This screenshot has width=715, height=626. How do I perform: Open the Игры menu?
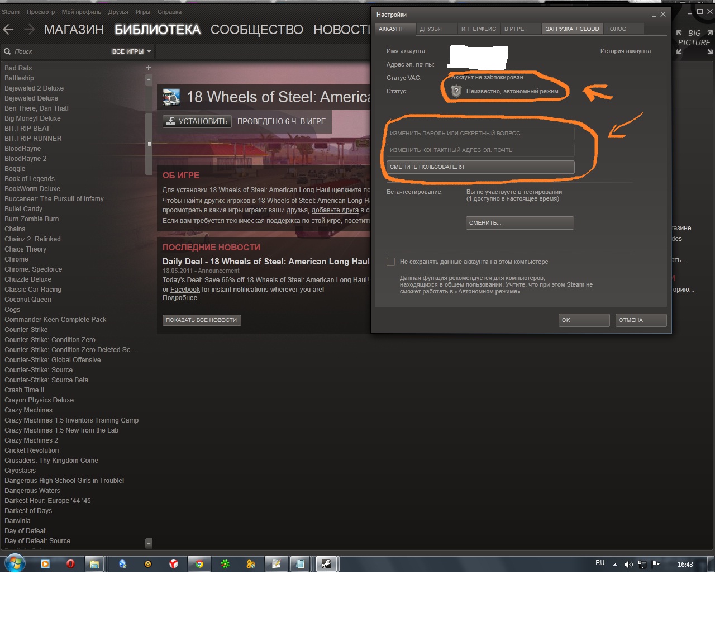click(142, 12)
